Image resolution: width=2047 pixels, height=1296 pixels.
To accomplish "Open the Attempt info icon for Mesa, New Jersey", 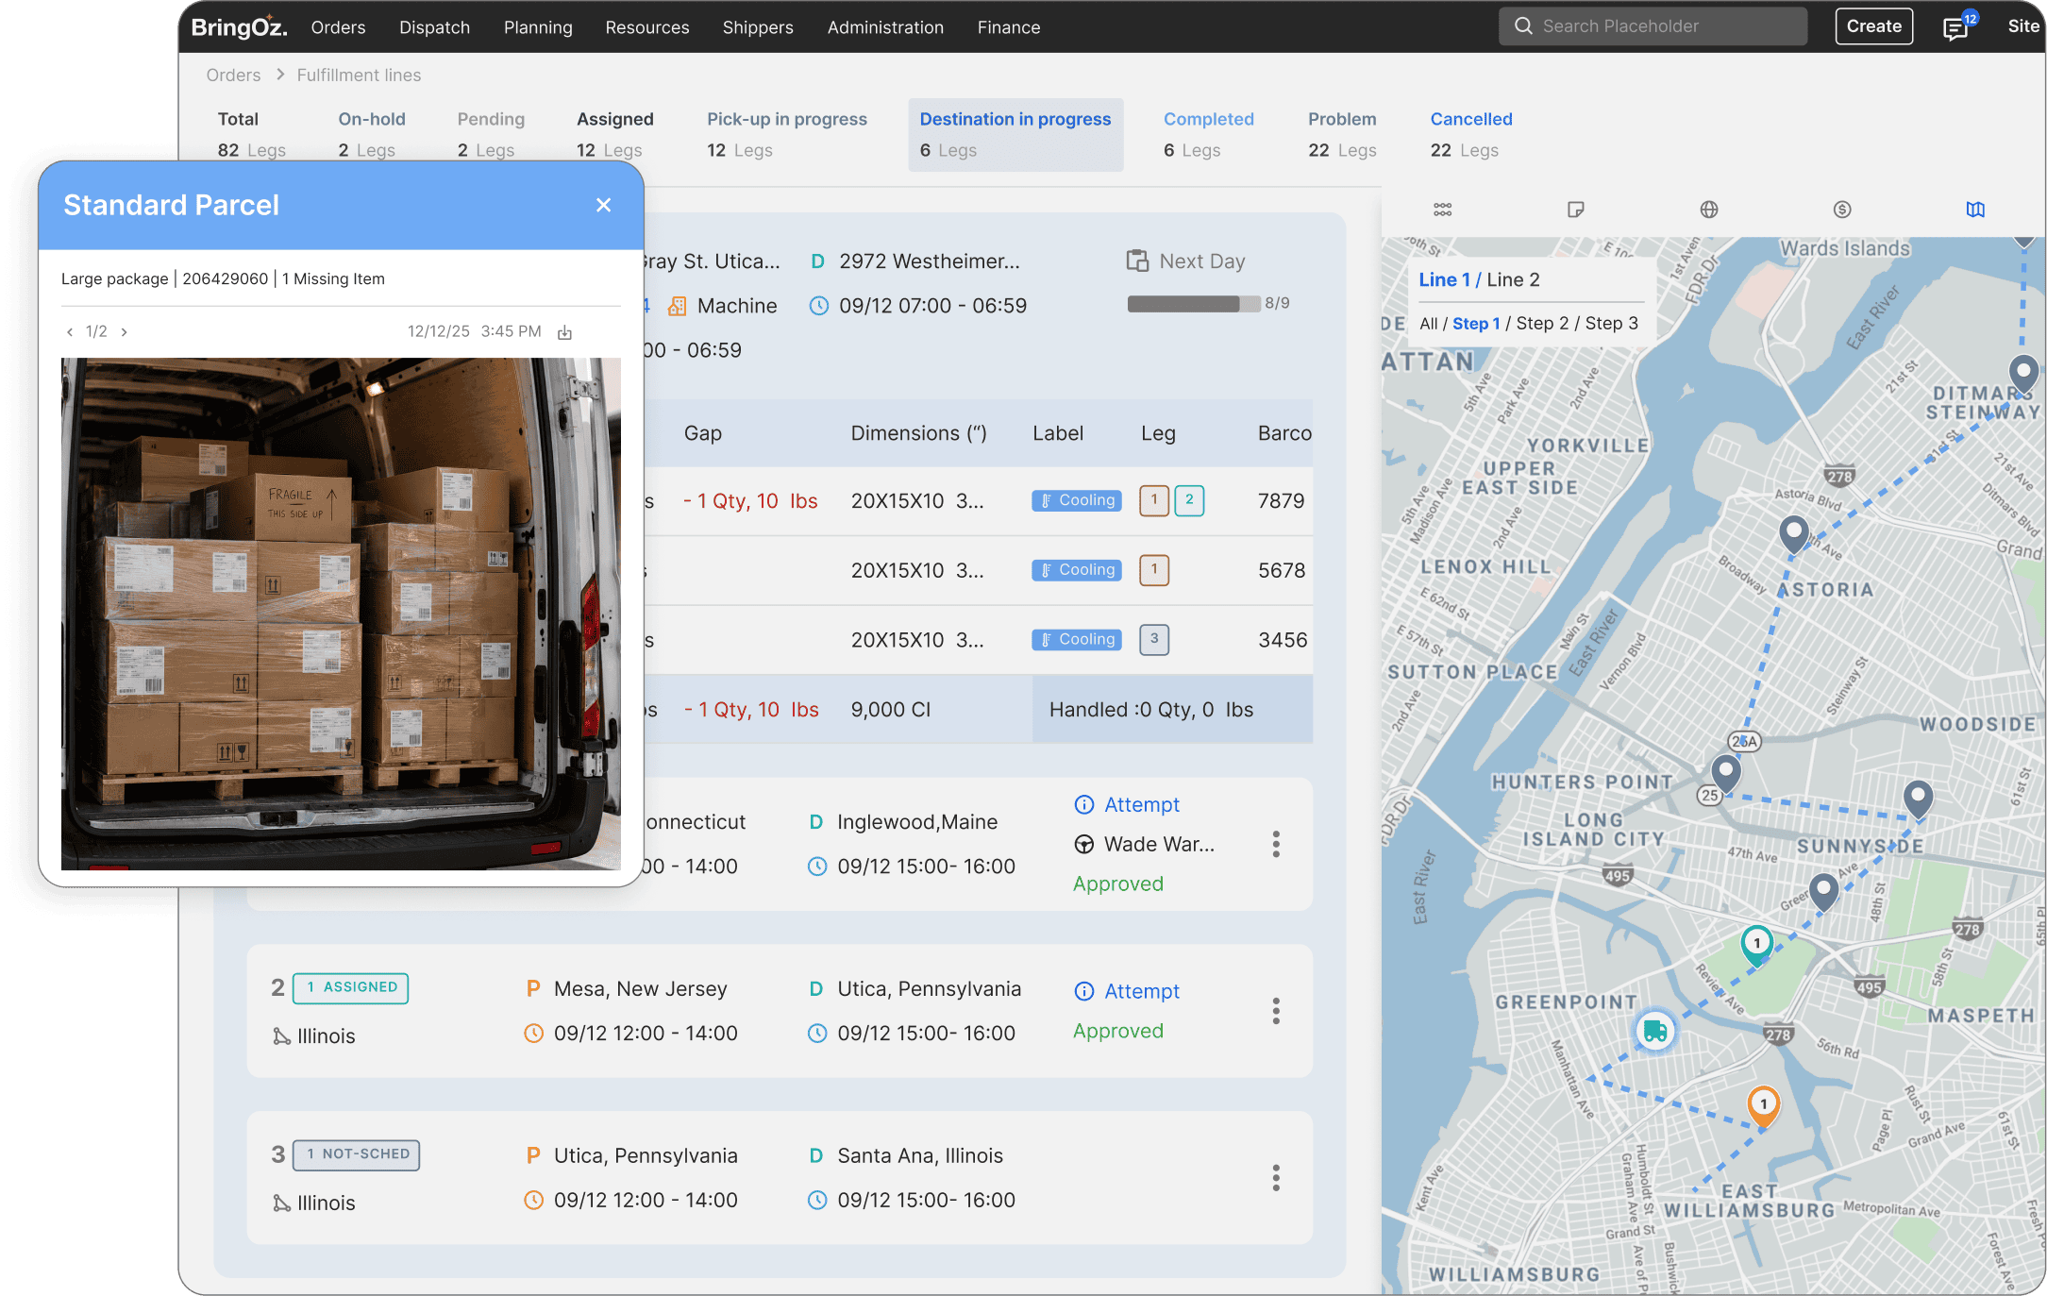I will (x=1084, y=991).
